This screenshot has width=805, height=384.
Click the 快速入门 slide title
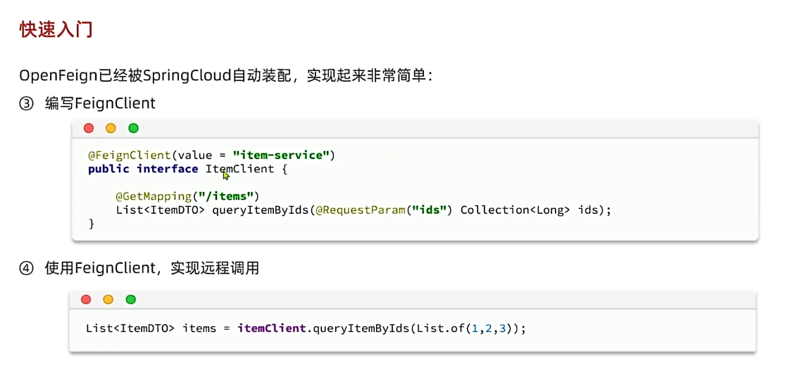point(56,30)
